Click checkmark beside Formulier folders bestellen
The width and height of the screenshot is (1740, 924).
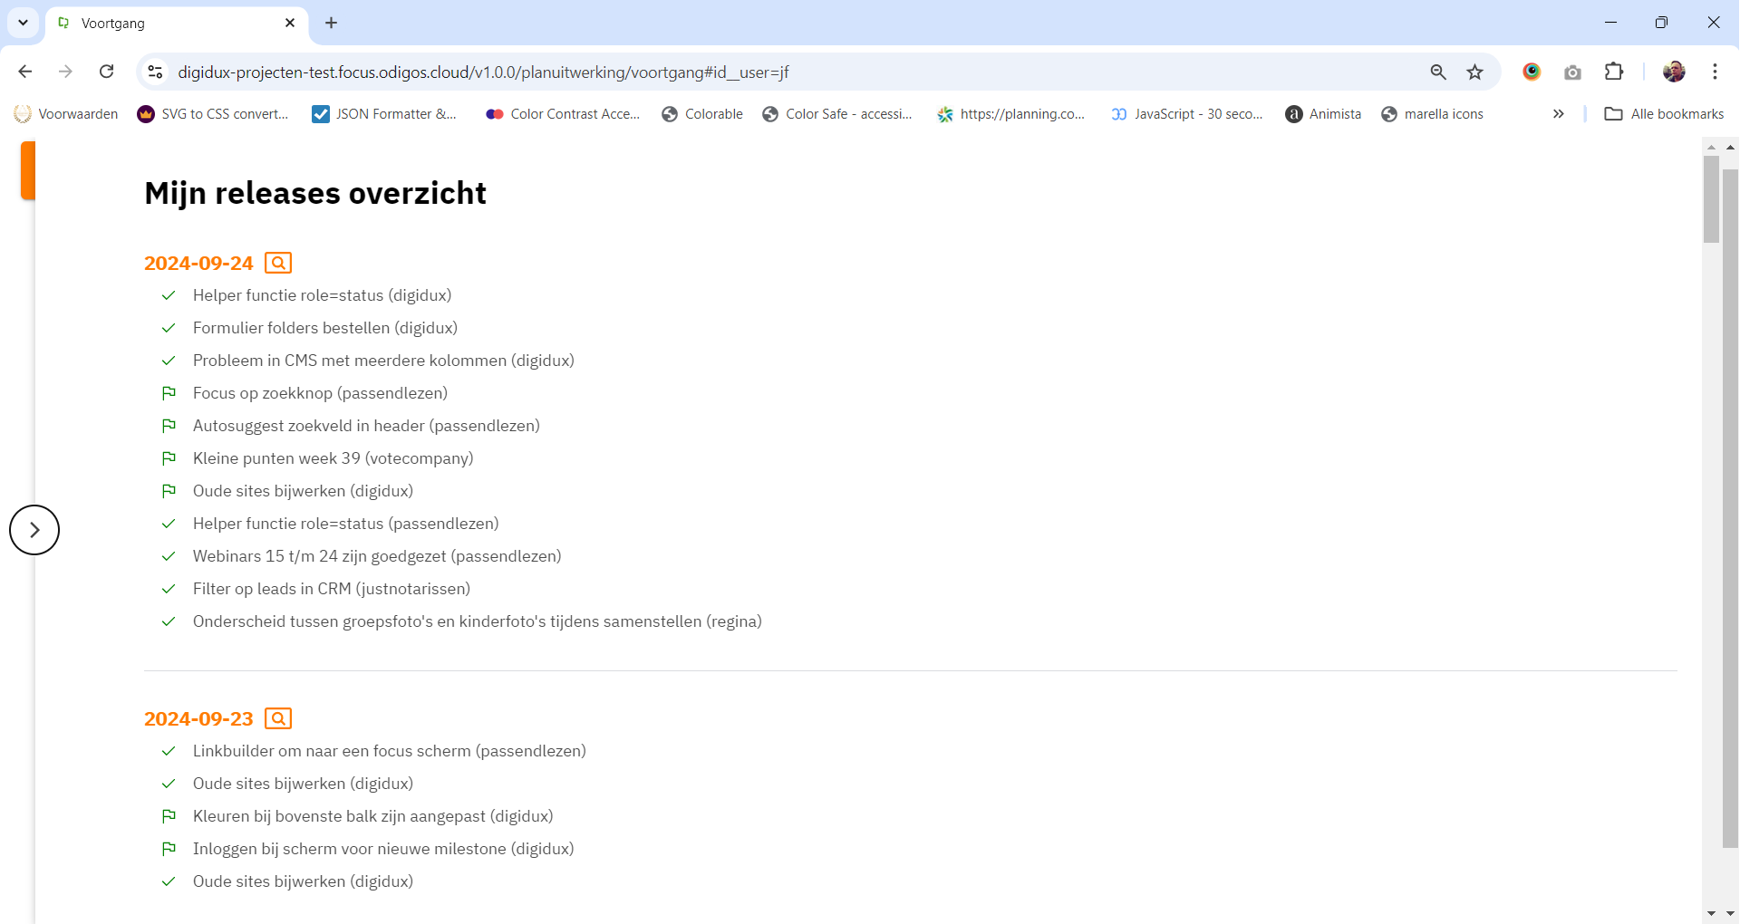tap(169, 328)
